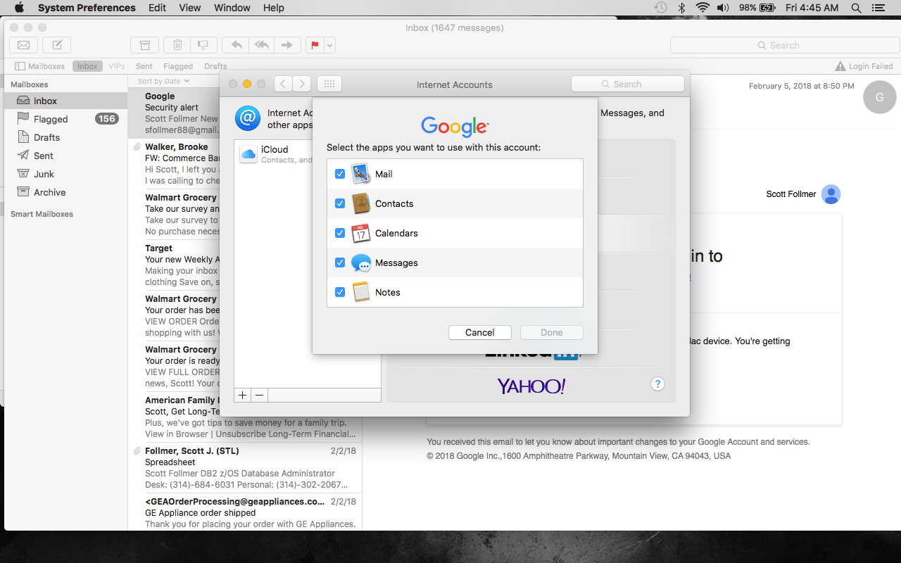The image size is (901, 563).
Task: Click Done in the Google apps dialog
Action: (x=552, y=332)
